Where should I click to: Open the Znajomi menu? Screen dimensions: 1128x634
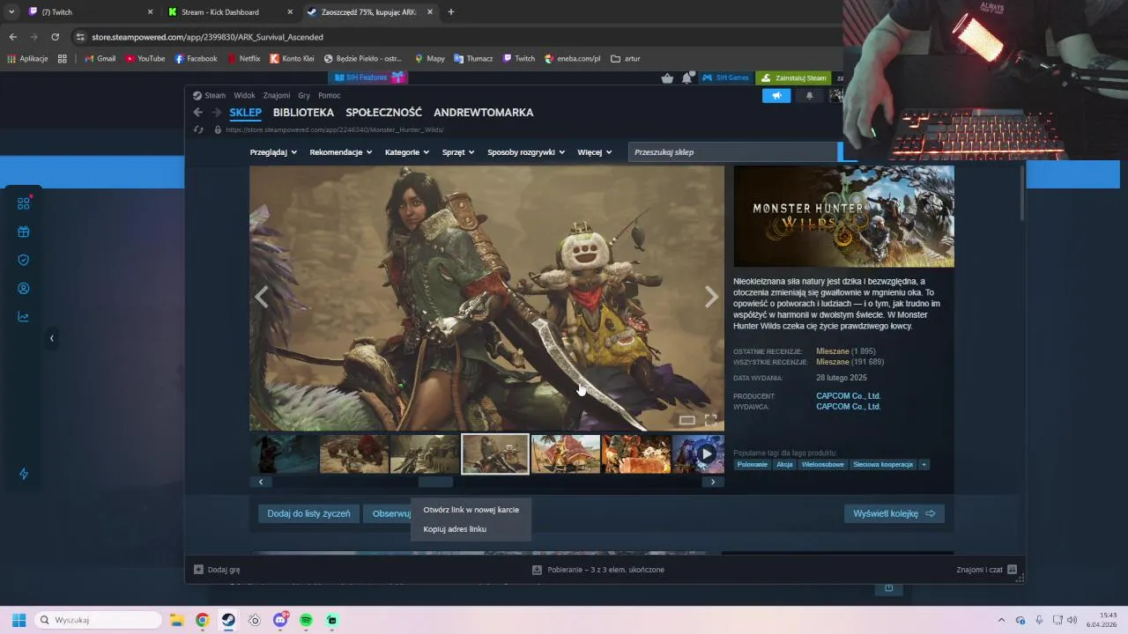point(277,95)
